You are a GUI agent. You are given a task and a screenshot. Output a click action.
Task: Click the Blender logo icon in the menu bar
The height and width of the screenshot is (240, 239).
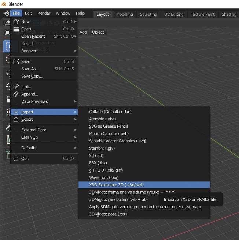click(x=6, y=14)
